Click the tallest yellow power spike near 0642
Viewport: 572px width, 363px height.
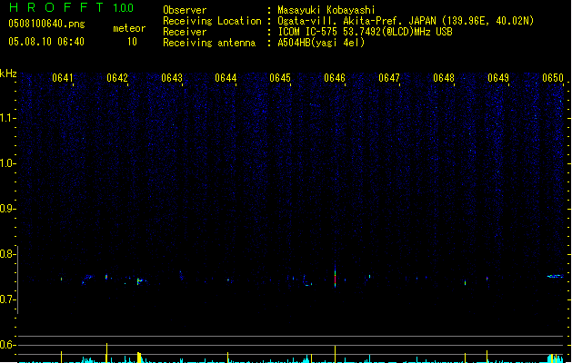pyautogui.click(x=106, y=352)
